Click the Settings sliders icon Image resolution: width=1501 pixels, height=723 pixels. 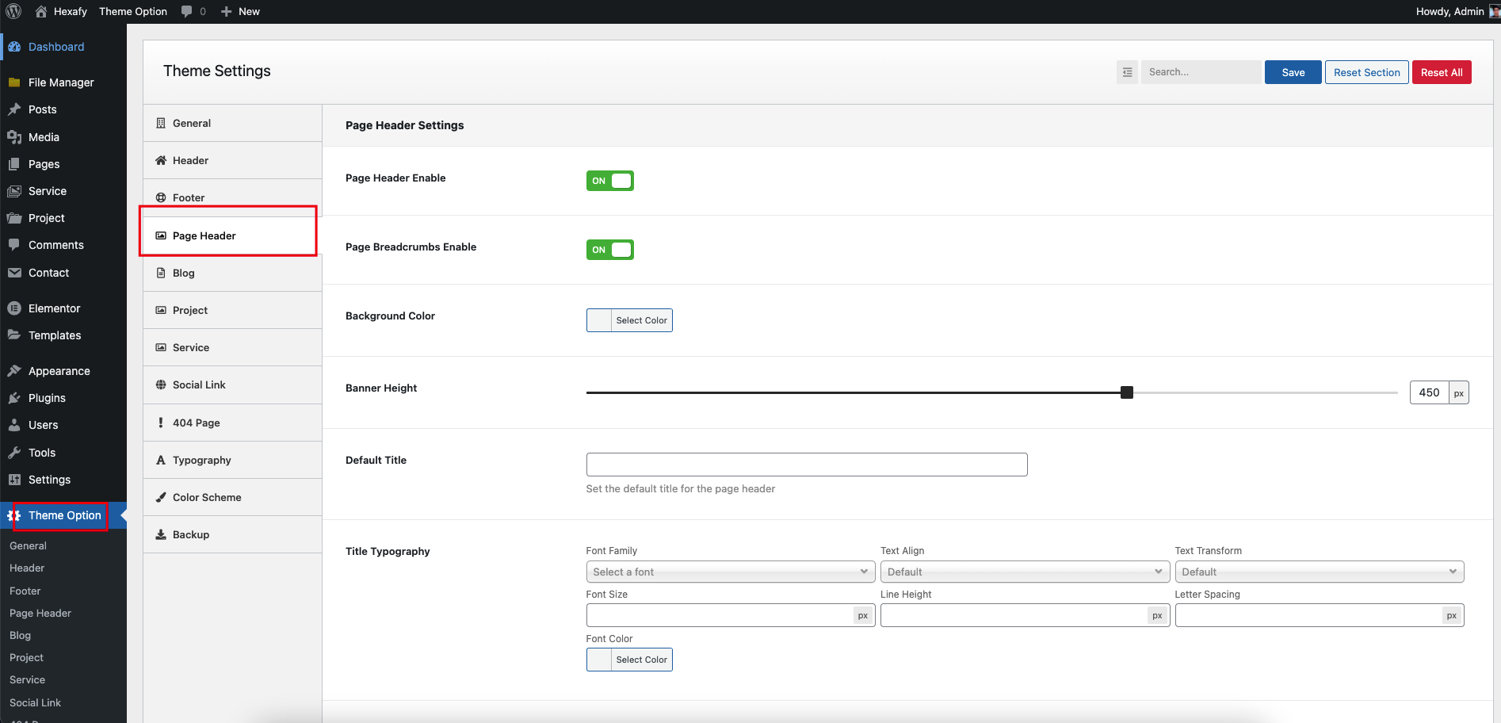click(x=14, y=480)
